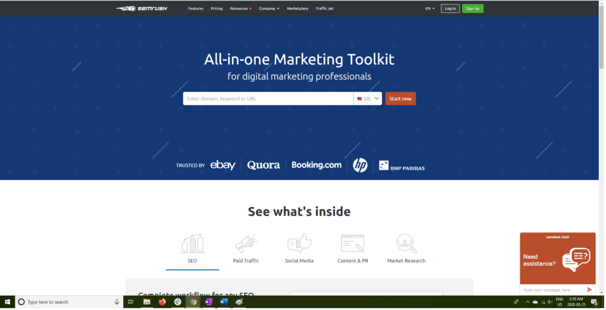Click the Booking.com logo
The image size is (606, 310).
317,165
